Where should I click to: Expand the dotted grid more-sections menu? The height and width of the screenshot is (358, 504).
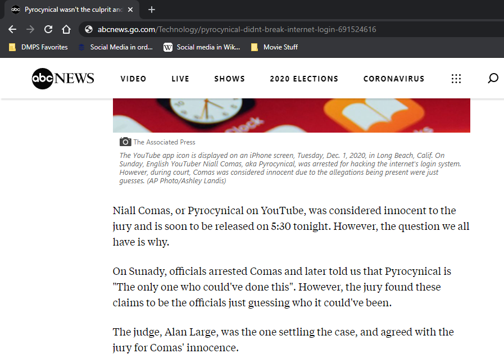click(x=456, y=79)
